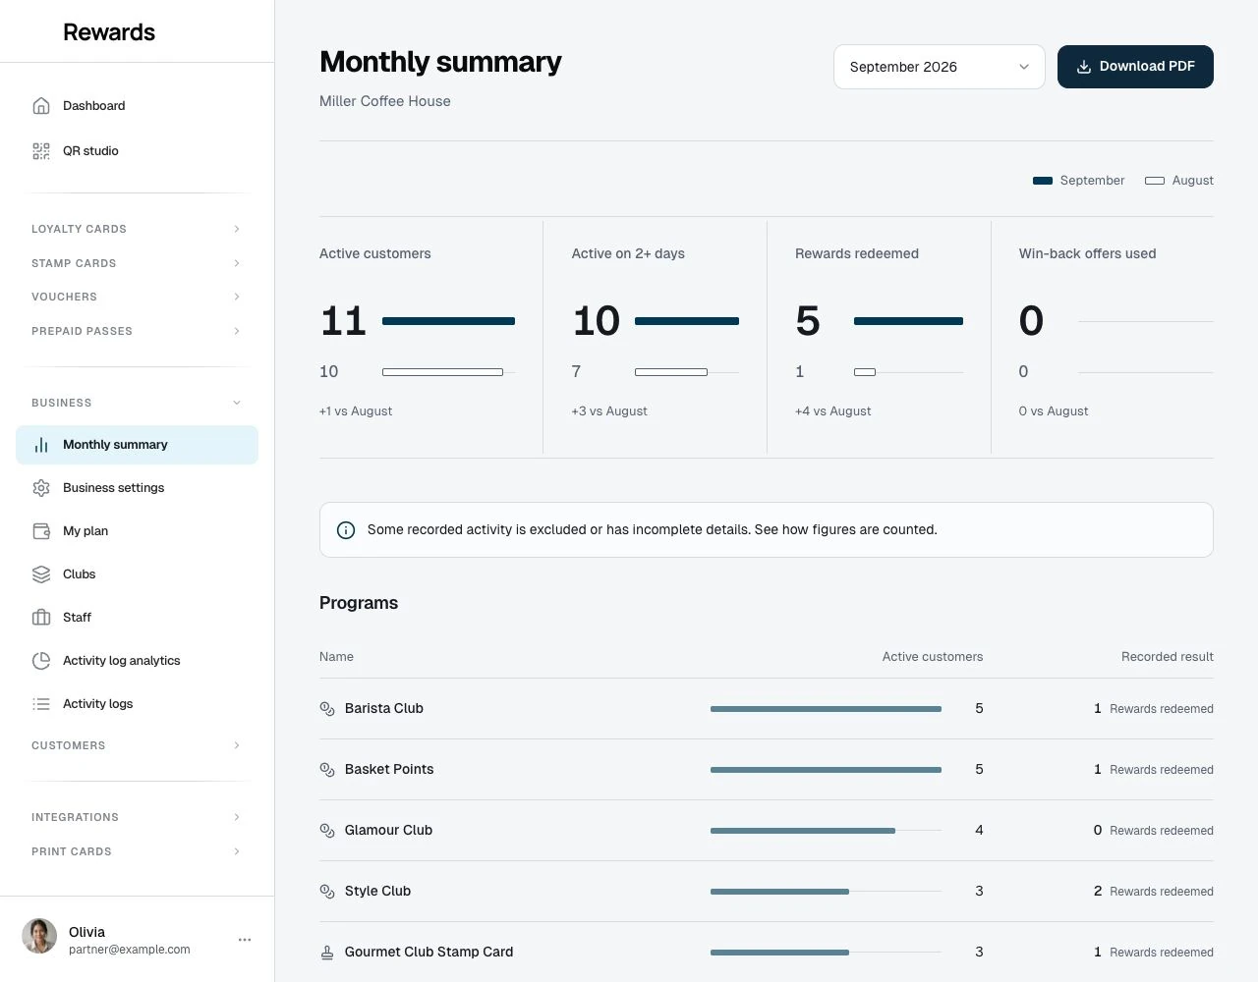Download the summary as PDF
This screenshot has height=982, width=1258.
[x=1135, y=67]
